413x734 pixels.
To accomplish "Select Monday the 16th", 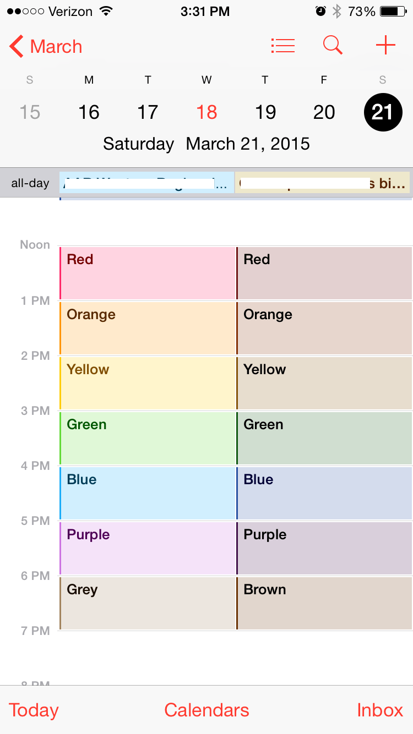I will click(x=89, y=112).
